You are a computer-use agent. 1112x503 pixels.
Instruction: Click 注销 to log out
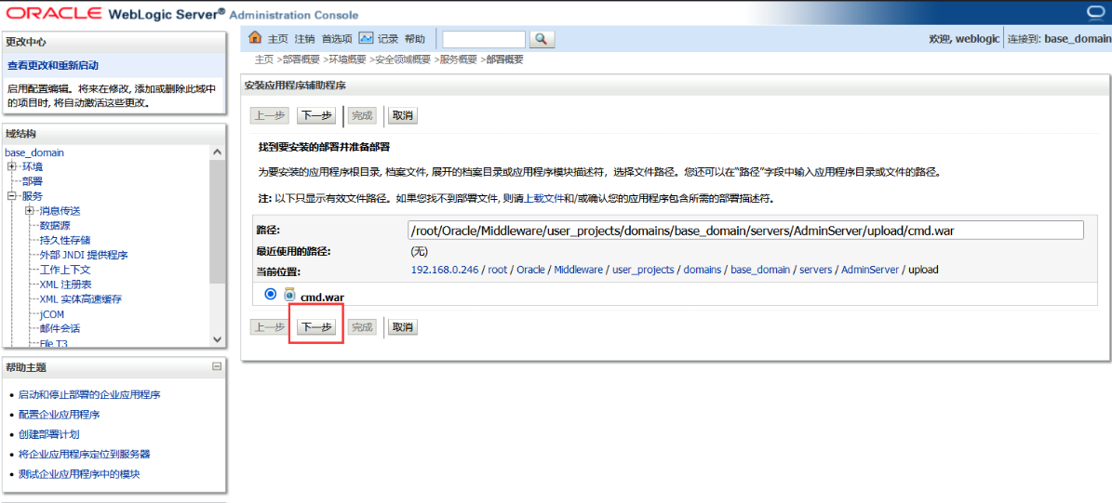click(305, 39)
